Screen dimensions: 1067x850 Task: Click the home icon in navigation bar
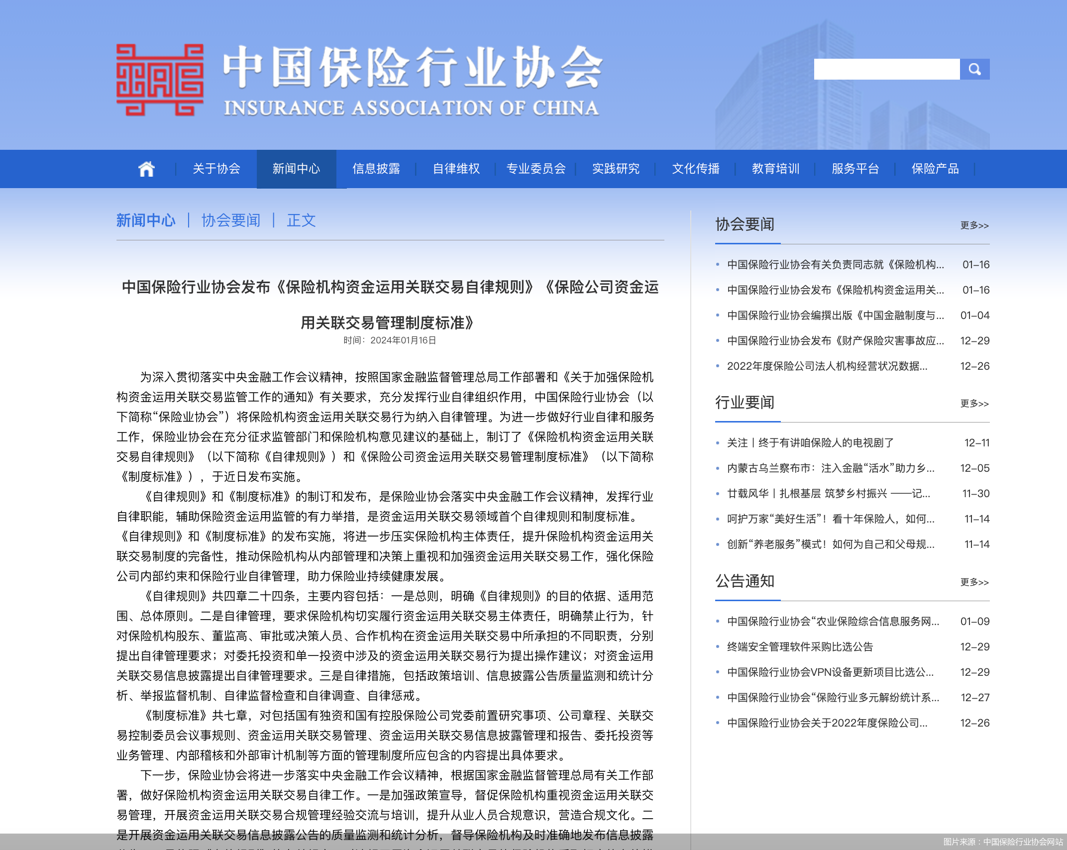coord(146,169)
